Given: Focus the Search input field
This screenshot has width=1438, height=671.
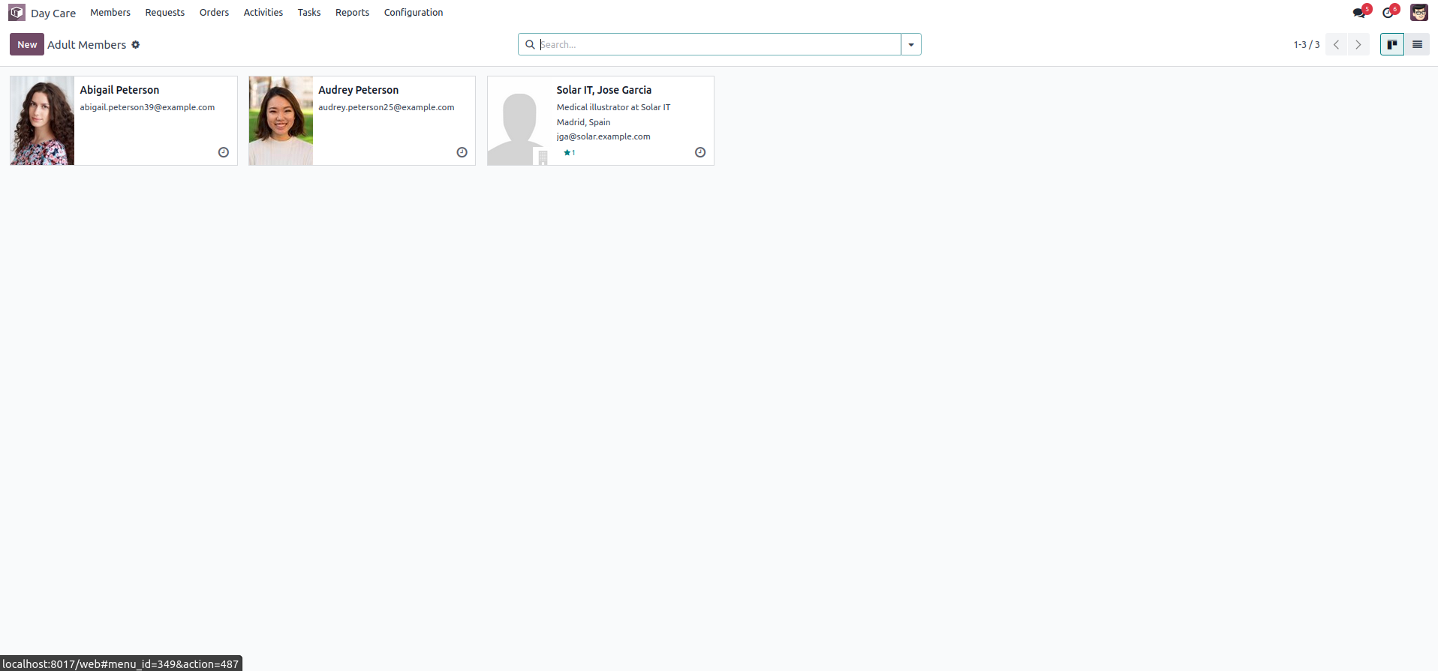Looking at the screenshot, I should coord(719,44).
